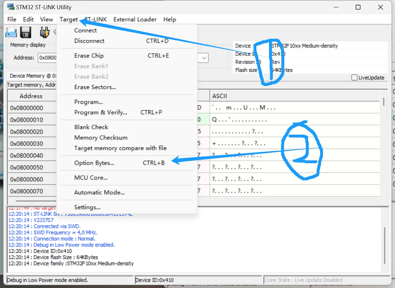Click the memory Address input field
Screen dimensions: 395x288
click(x=47, y=58)
